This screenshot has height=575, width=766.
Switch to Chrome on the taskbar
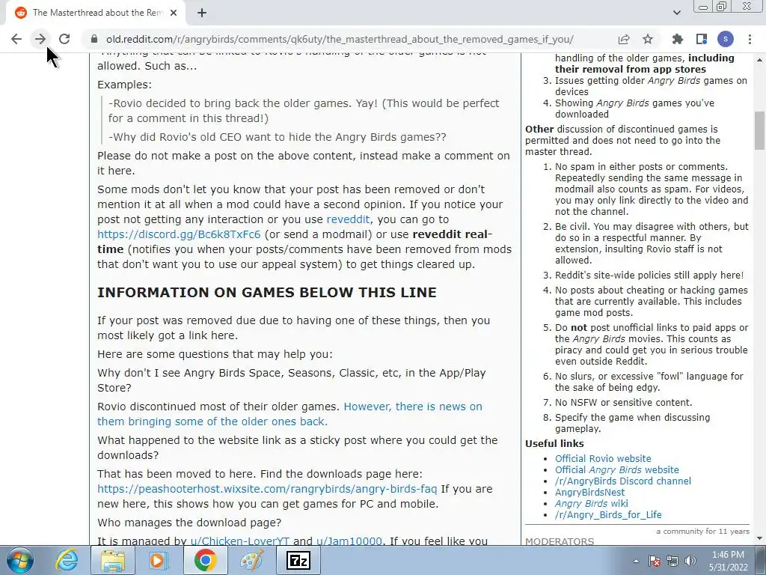205,560
